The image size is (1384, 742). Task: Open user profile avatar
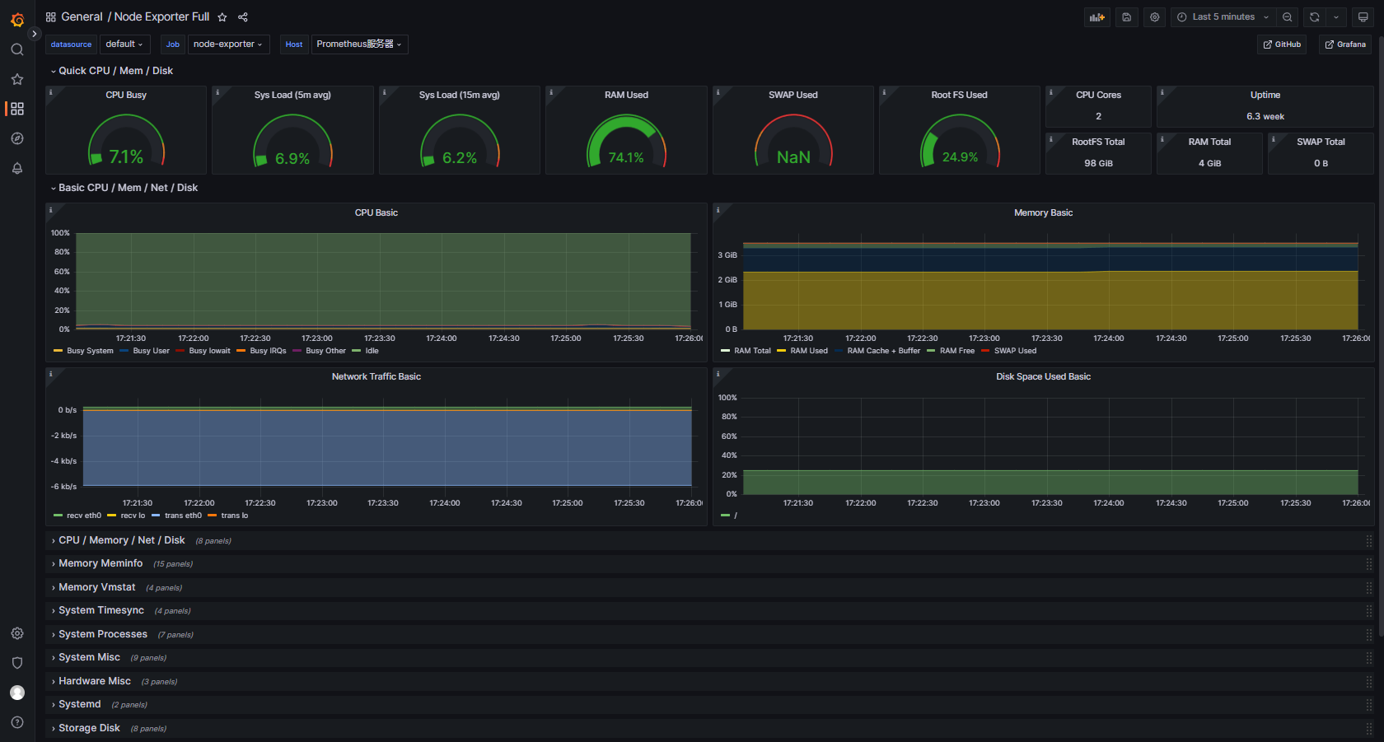coord(17,693)
